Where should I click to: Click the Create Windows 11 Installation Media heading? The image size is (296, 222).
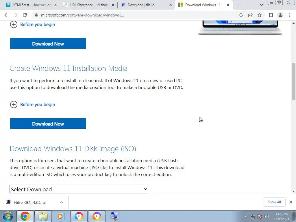(x=69, y=68)
